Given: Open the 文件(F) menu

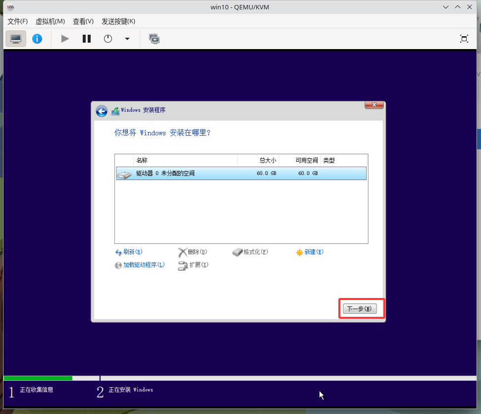Looking at the screenshot, I should coord(18,21).
